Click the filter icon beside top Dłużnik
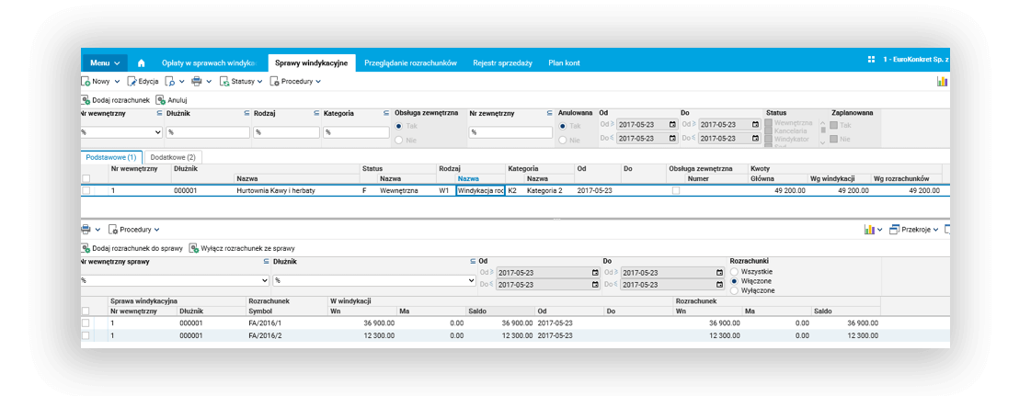Screen dimensions: 1031x396 pos(246,113)
